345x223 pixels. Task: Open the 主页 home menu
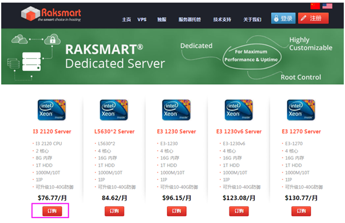pyautogui.click(x=127, y=20)
